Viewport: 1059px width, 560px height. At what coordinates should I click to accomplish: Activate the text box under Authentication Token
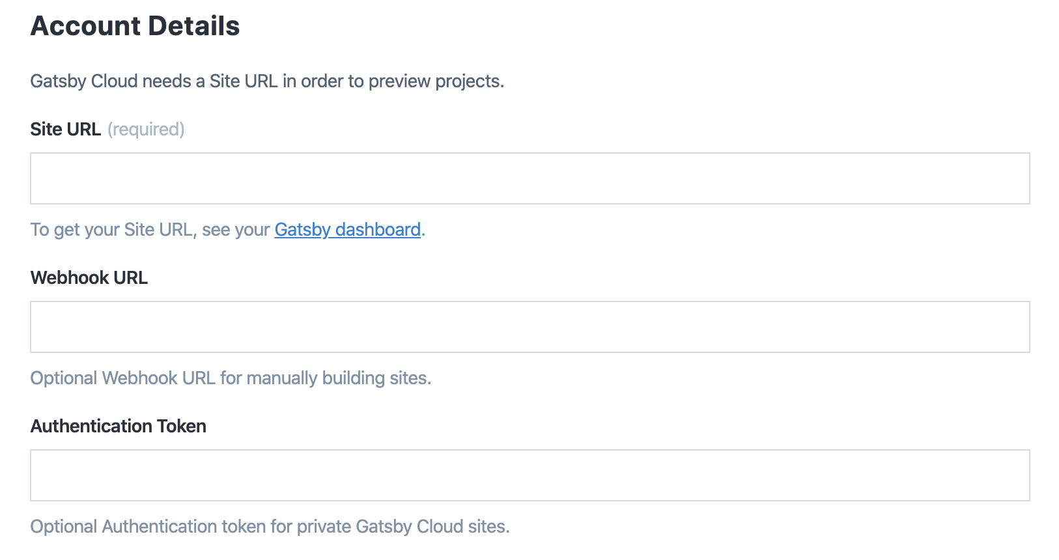(529, 475)
